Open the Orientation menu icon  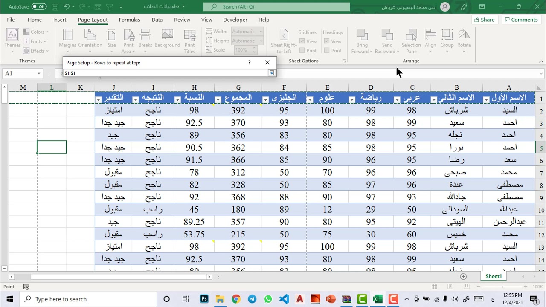(90, 41)
